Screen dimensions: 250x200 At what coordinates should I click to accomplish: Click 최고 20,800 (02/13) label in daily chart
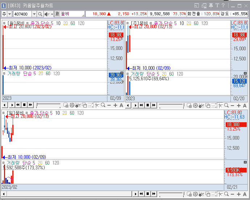[30, 116]
